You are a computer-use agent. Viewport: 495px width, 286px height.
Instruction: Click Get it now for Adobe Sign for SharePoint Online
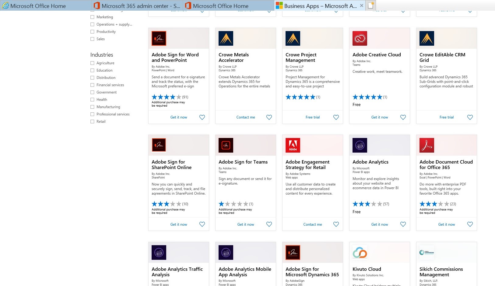click(x=179, y=224)
